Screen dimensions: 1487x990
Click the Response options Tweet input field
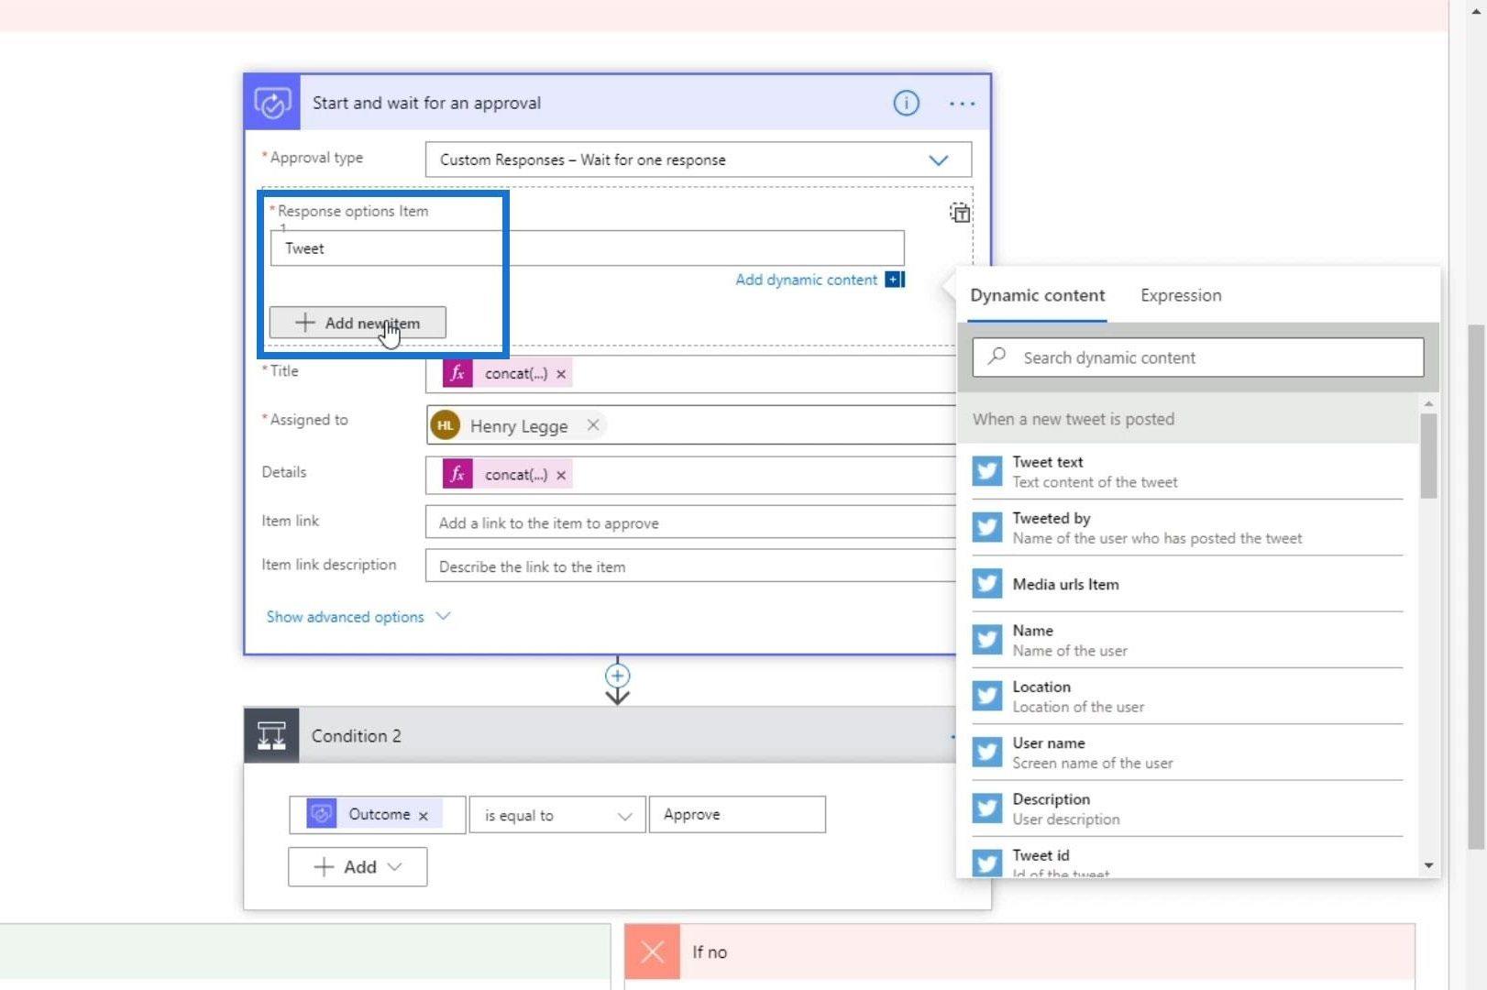pos(587,248)
